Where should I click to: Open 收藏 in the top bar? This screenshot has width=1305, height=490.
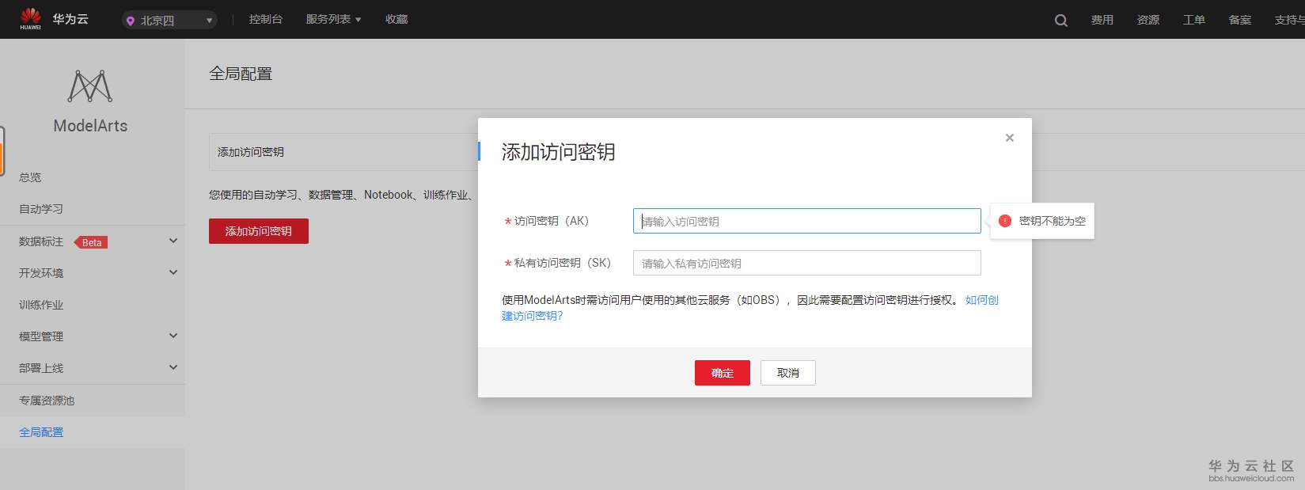pyautogui.click(x=396, y=19)
